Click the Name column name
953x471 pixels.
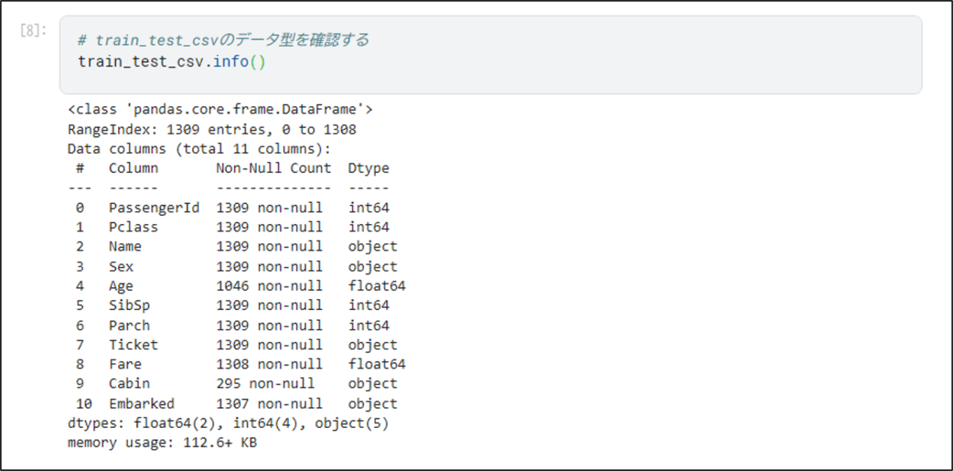click(125, 247)
